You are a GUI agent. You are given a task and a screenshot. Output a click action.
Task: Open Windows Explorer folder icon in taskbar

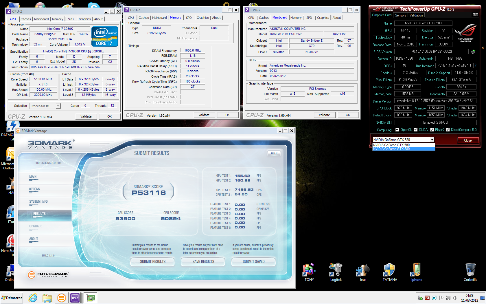point(47,298)
